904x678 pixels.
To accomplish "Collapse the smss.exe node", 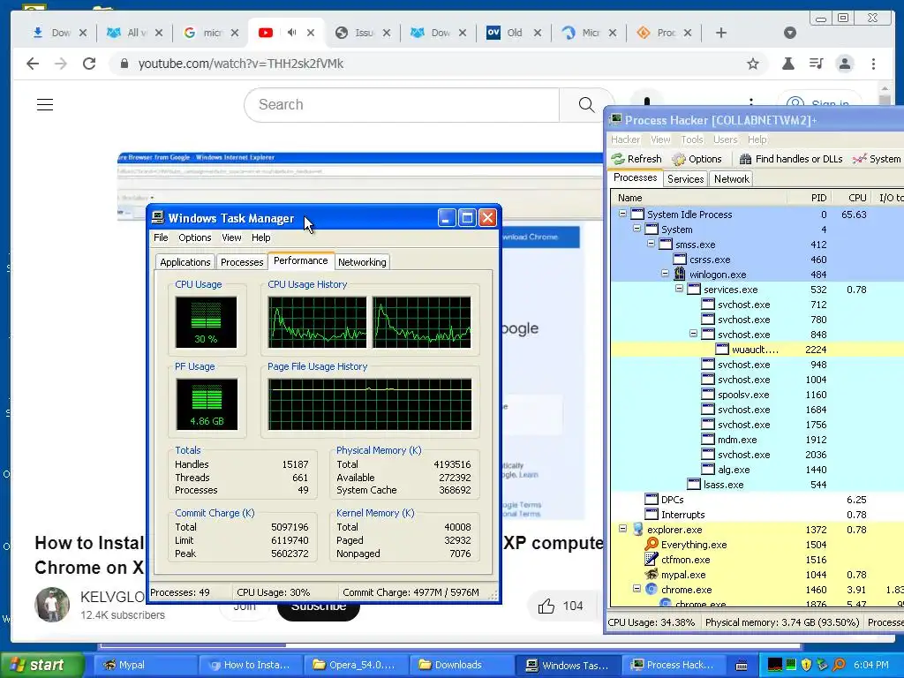I will pos(651,244).
